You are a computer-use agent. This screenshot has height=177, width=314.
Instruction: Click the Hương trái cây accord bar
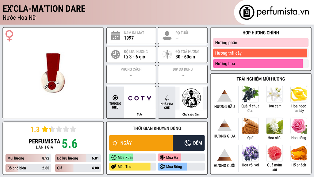pyautogui.click(x=261, y=53)
